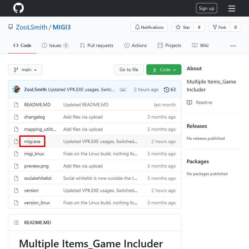
Task: Open migi_linux's 'Fixes on the Linux build' commit
Action: coord(100,154)
